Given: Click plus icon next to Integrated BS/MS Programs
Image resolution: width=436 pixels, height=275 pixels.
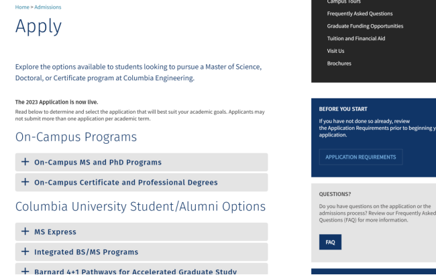Looking at the screenshot, I should click(x=25, y=252).
